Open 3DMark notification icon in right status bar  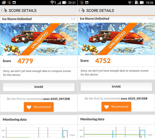[x=81, y=3]
